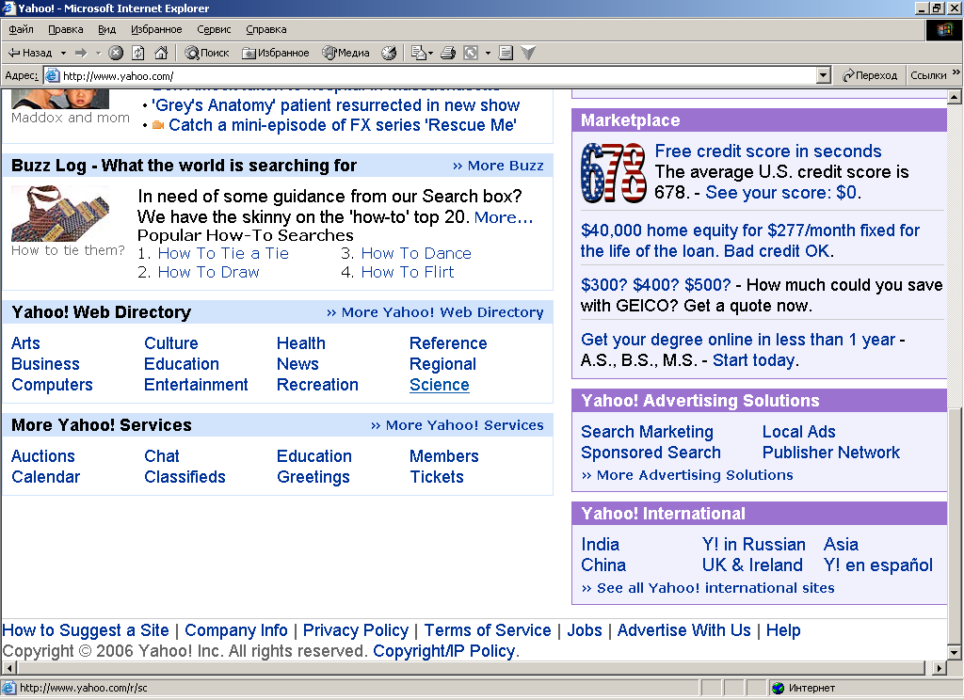
Task: Click the Forward arrow toolbar button
Action: tap(81, 53)
